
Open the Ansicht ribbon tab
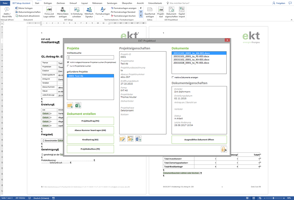[140, 3]
